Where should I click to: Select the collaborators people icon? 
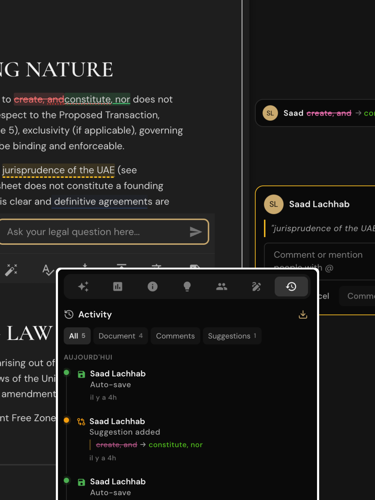coord(222,286)
